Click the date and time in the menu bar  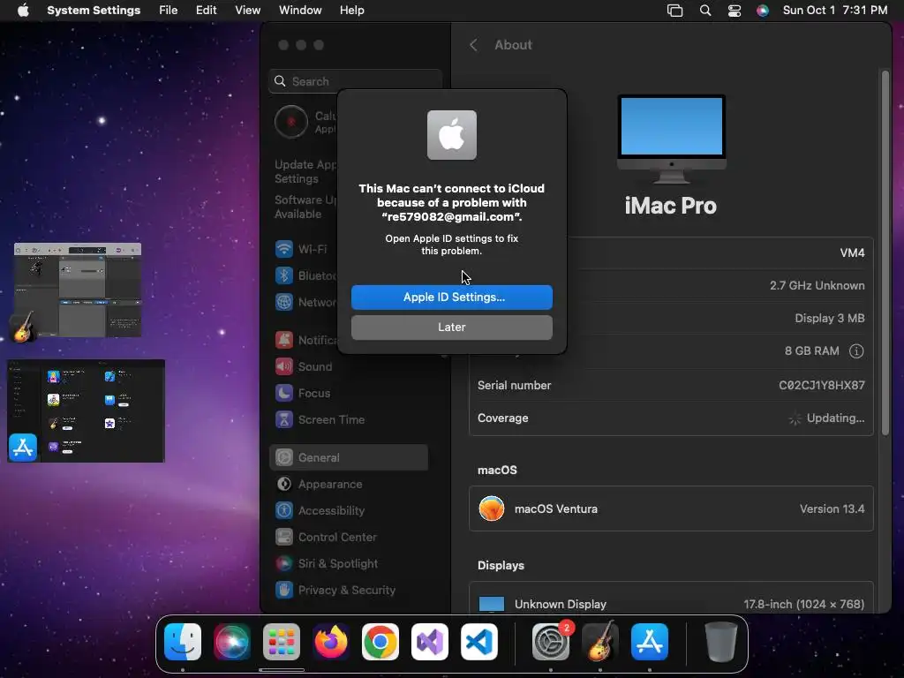[835, 11]
